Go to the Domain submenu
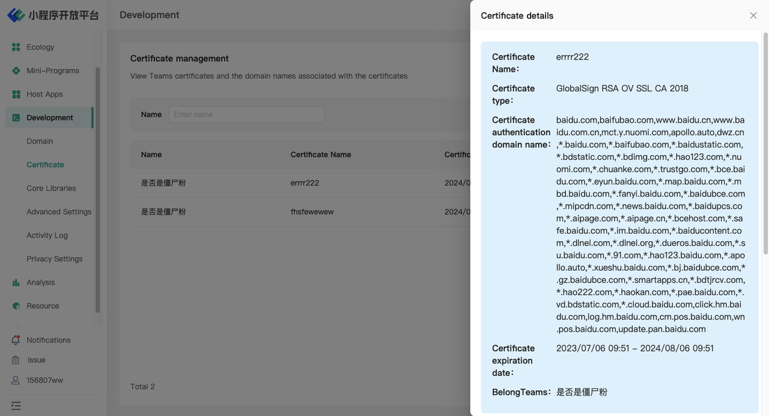Screen dimensions: 769x416 [x=40, y=141]
